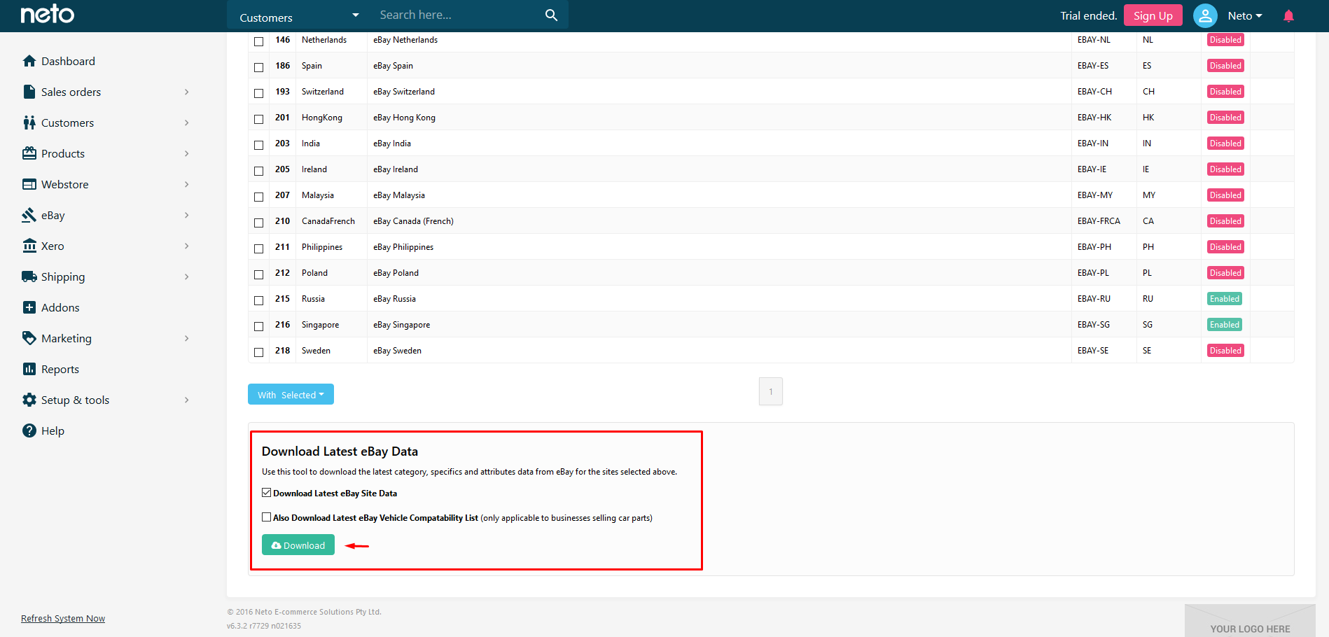Check the India row checkbox
1329x637 pixels.
pos(258,145)
